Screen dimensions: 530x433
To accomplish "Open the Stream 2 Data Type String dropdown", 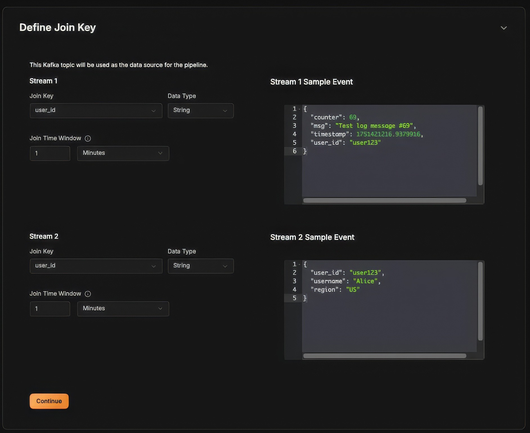I will (201, 266).
